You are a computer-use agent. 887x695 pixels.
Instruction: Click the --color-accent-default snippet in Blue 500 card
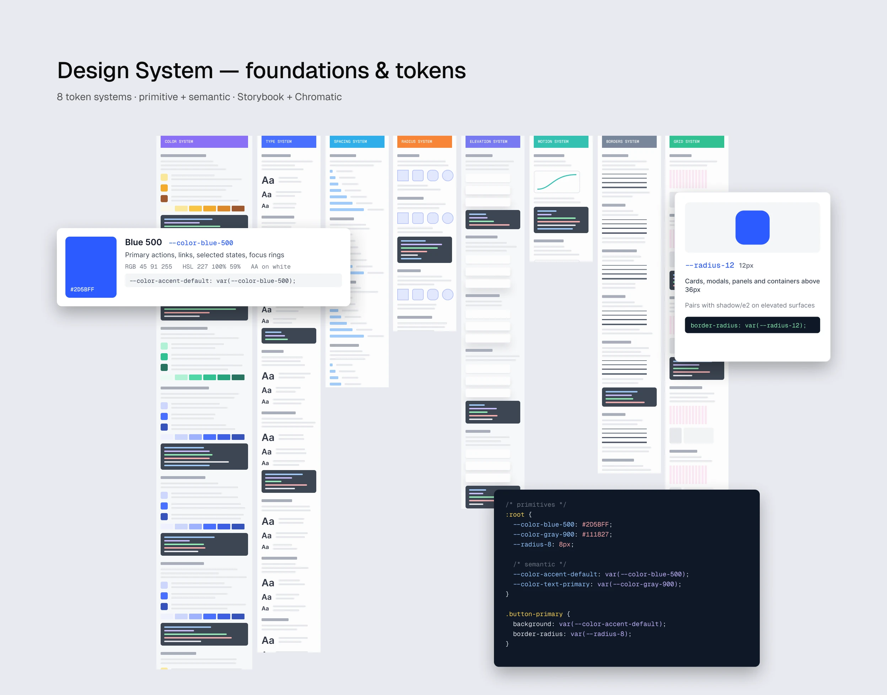(x=233, y=280)
